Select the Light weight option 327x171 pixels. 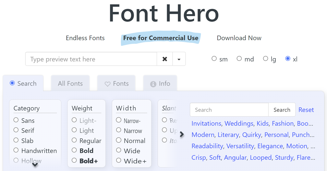point(74,131)
